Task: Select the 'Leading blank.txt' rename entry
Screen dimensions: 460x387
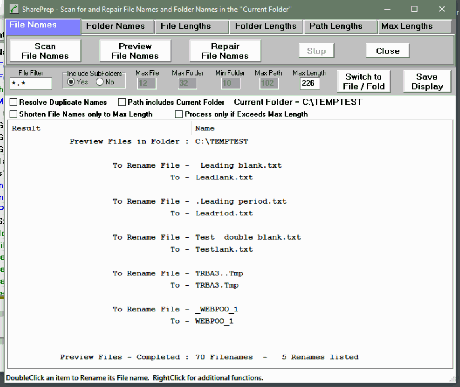Action: pyautogui.click(x=241, y=166)
